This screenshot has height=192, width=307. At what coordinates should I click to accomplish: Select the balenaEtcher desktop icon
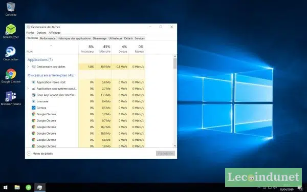pos(11,31)
